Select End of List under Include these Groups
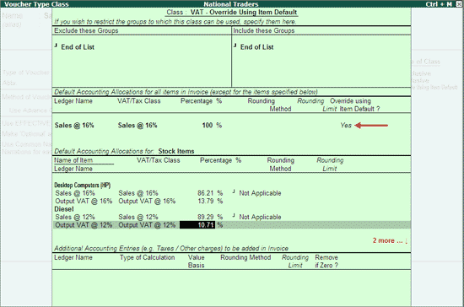The image size is (464, 307). pos(256,47)
